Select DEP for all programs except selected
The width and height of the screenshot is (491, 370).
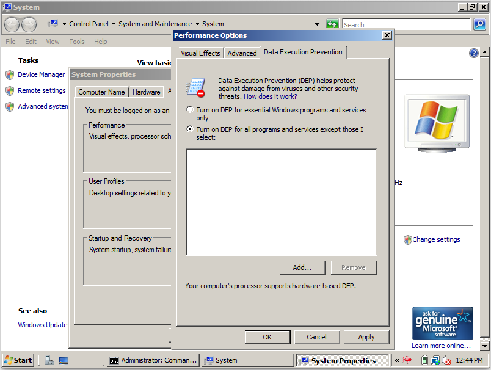click(190, 129)
